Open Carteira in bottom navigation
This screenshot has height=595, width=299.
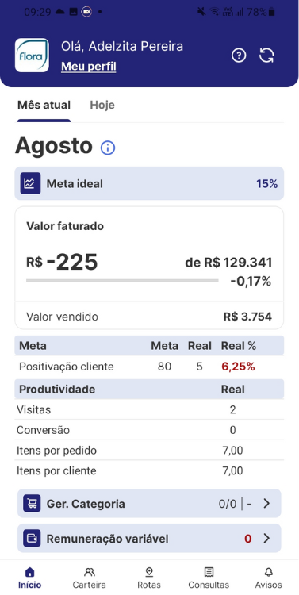pyautogui.click(x=89, y=578)
